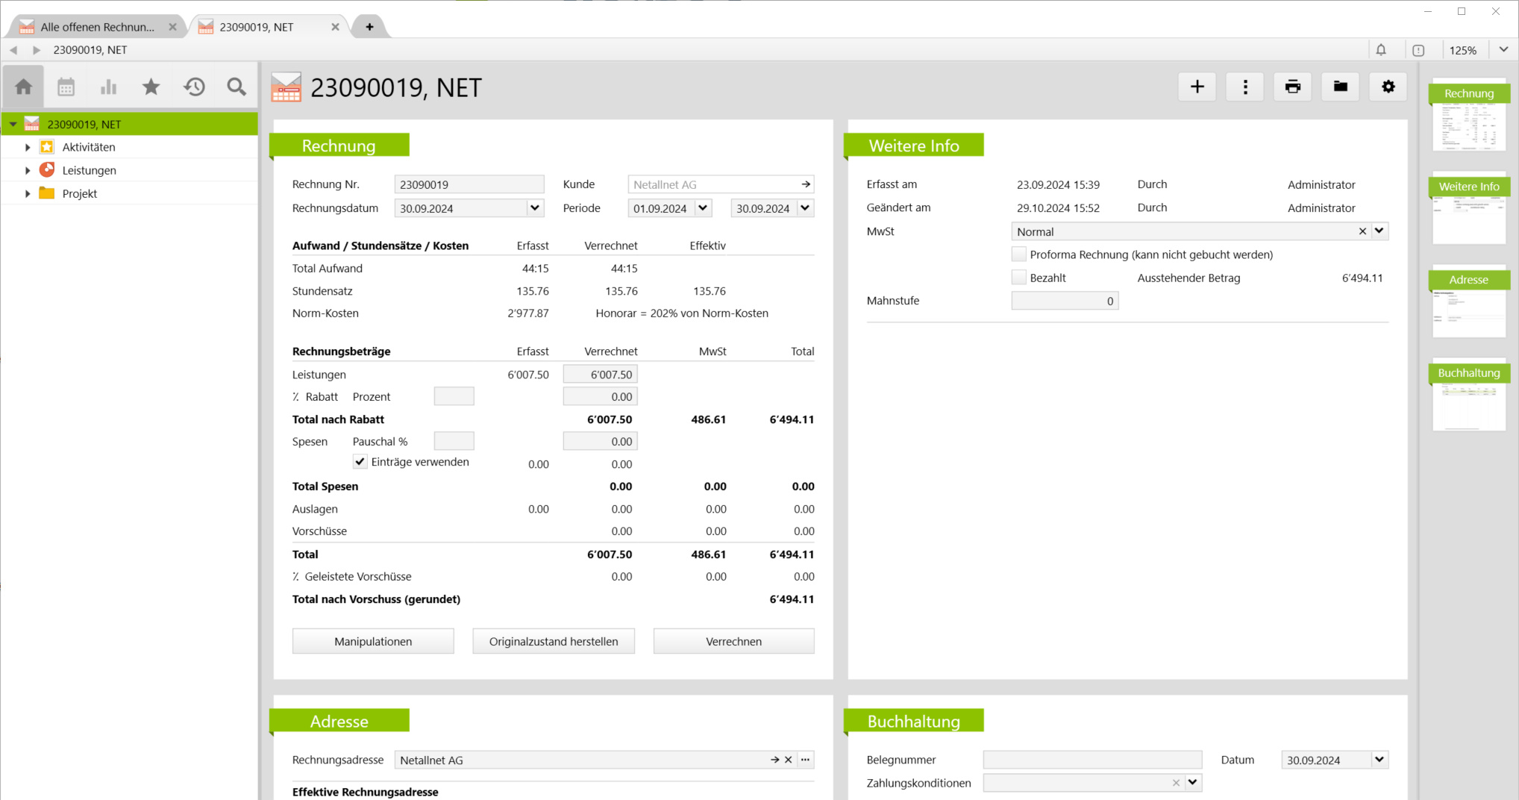The height and width of the screenshot is (800, 1519).
Task: Open the settings gear icon
Action: (1388, 87)
